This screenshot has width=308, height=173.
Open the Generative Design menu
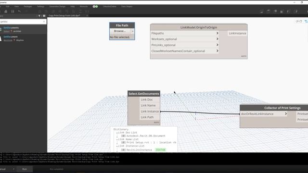(57, 6)
